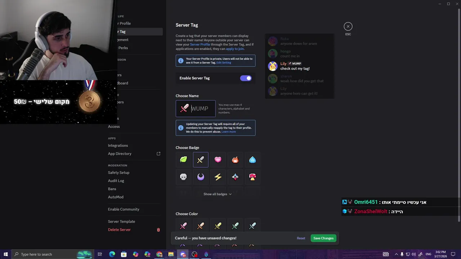
Task: Open the taskbar clock showing 3:02 PM
Action: pyautogui.click(x=440, y=254)
